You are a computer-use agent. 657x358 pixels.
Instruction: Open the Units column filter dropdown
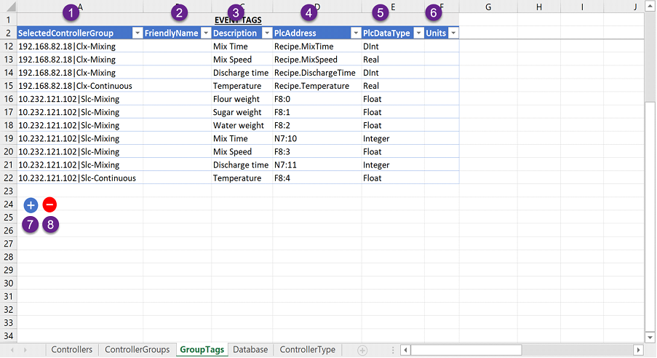coord(453,33)
